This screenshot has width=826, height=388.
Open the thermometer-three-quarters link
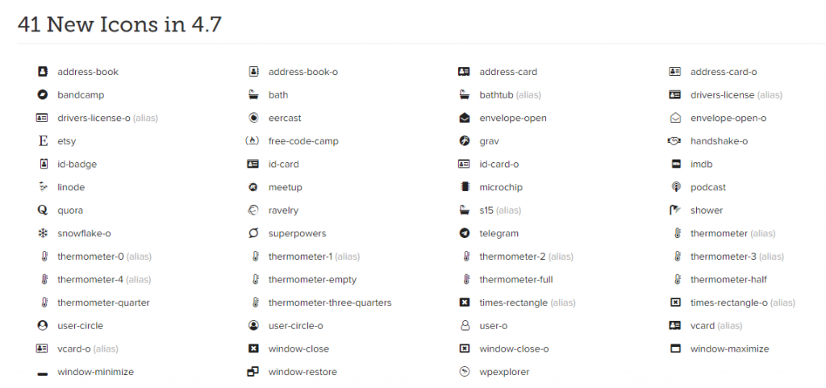330,302
